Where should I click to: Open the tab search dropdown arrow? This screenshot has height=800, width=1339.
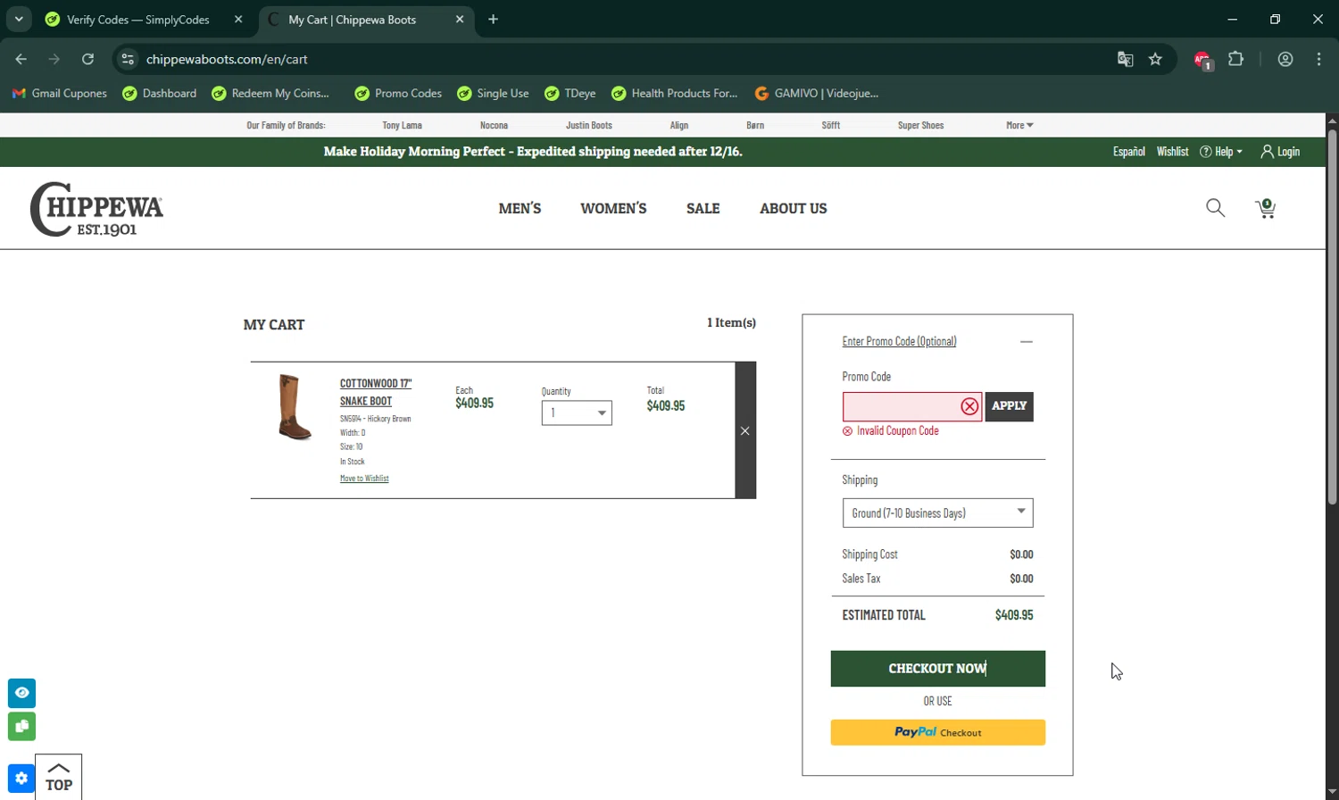click(19, 19)
